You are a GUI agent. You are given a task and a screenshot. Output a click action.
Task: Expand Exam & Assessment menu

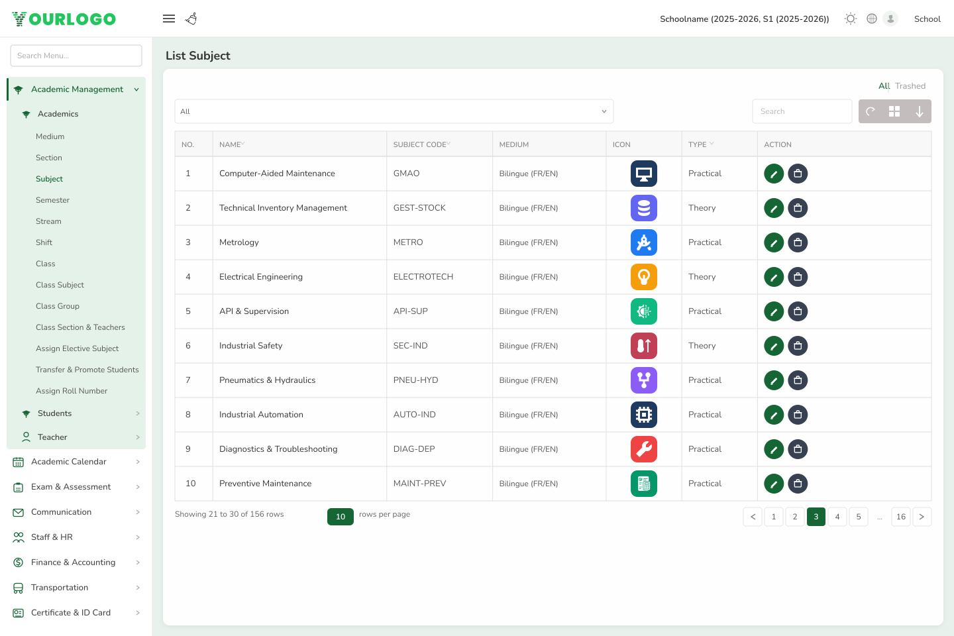76,487
